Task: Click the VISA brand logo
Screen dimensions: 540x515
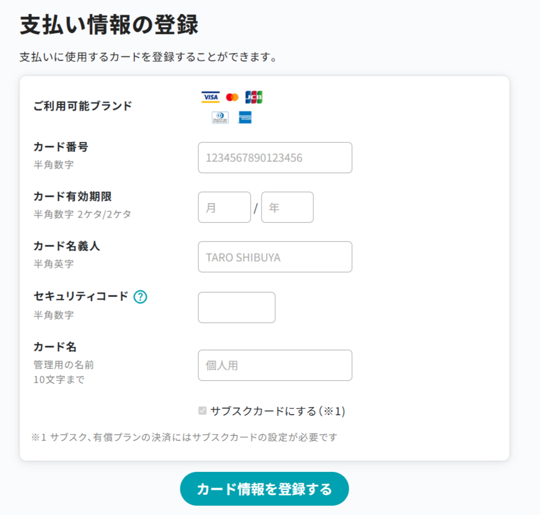Action: pyautogui.click(x=210, y=97)
